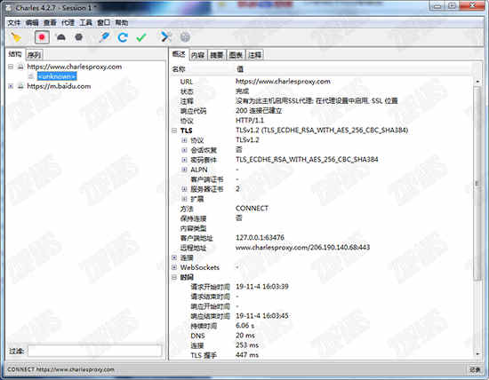This screenshot has height=380, width=489.
Task: Open the 查看 menu
Action: (x=50, y=22)
